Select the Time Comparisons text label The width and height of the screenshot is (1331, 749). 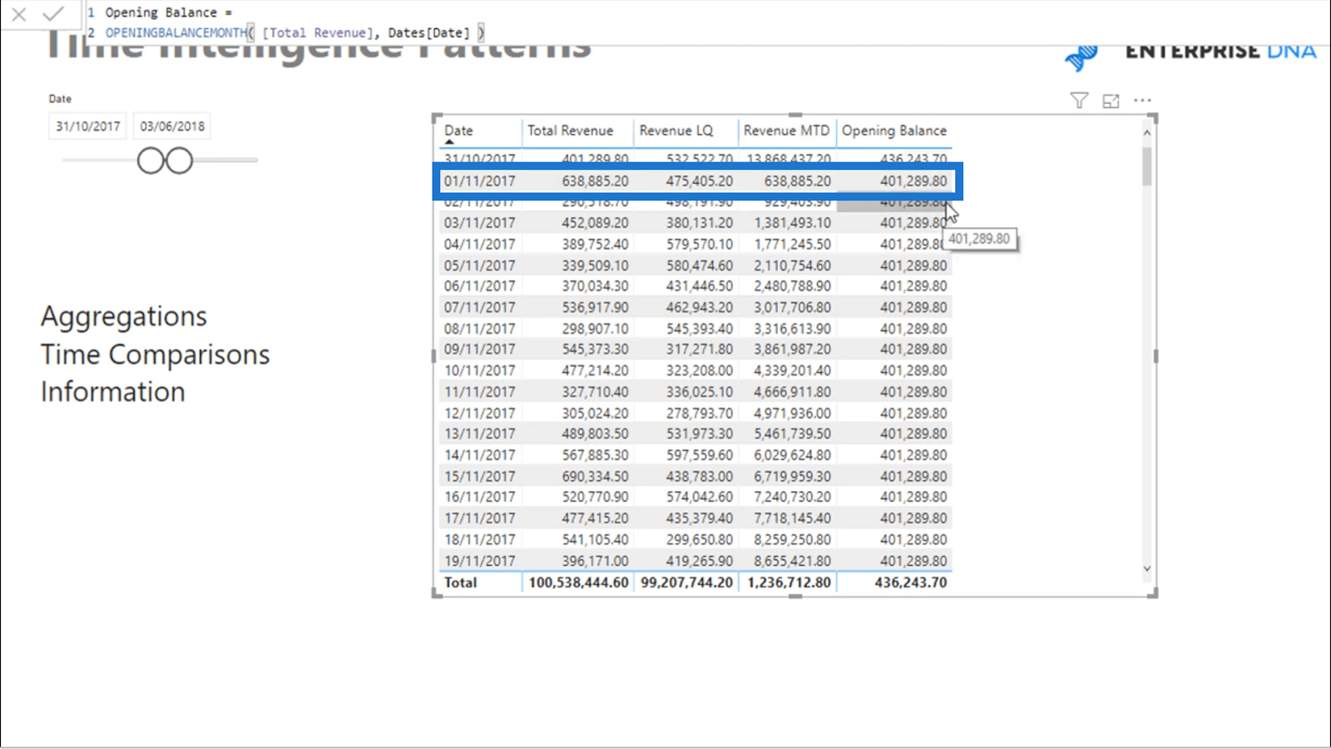156,355
